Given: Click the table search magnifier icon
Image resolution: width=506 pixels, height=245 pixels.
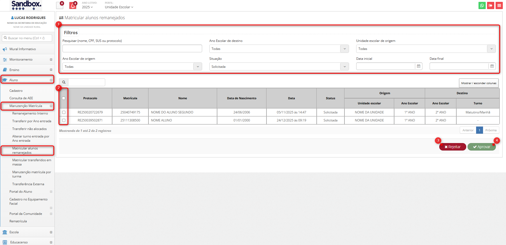Looking at the screenshot, I should [64, 82].
